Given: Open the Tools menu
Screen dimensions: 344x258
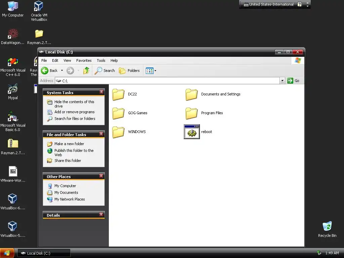Looking at the screenshot, I should click(x=101, y=60).
